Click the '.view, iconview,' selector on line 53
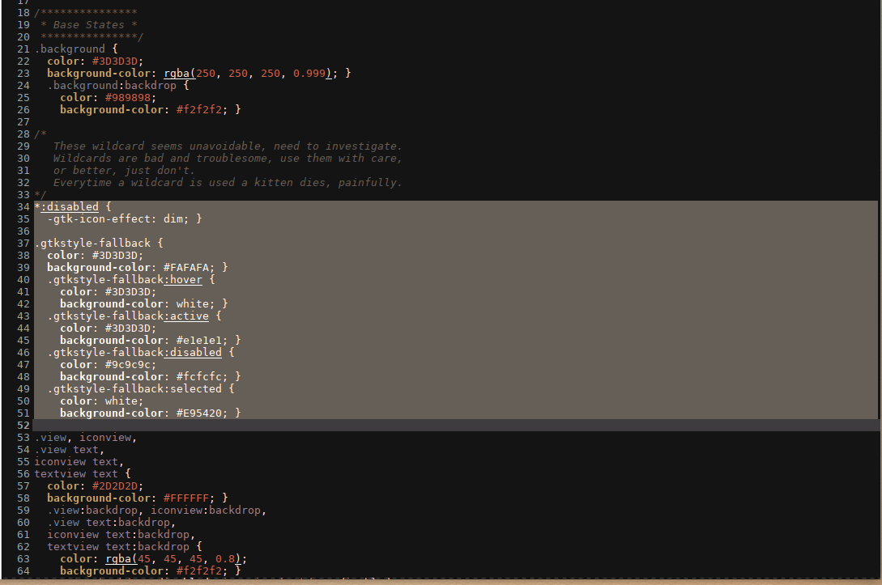The image size is (882, 585). tap(86, 438)
